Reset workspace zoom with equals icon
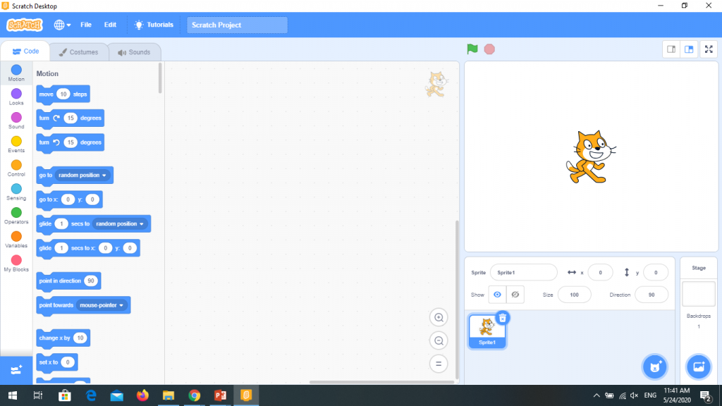The image size is (722, 406). 439,364
